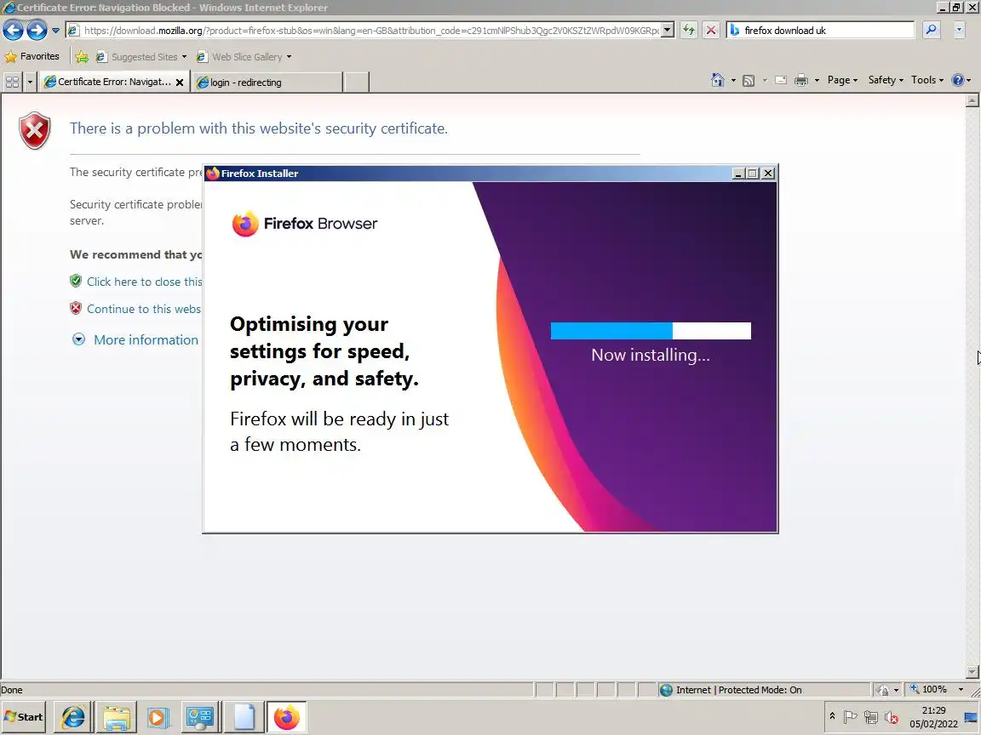Click the red shield certificate warning icon
The image size is (981, 735).
point(35,131)
